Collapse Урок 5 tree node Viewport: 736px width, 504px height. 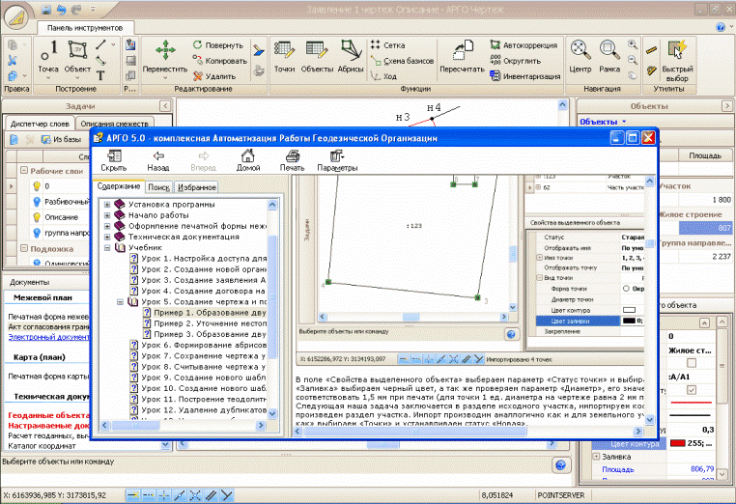pos(120,302)
